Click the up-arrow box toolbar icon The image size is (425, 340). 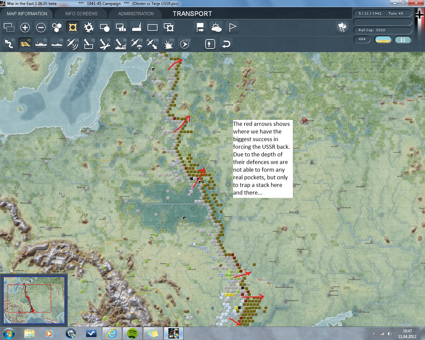(x=210, y=44)
